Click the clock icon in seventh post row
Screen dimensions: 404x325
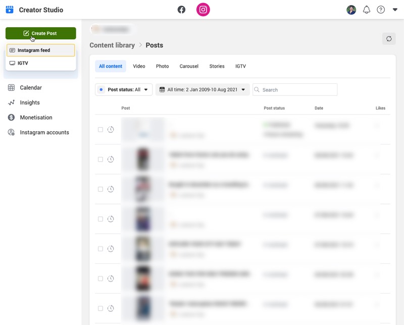point(111,308)
